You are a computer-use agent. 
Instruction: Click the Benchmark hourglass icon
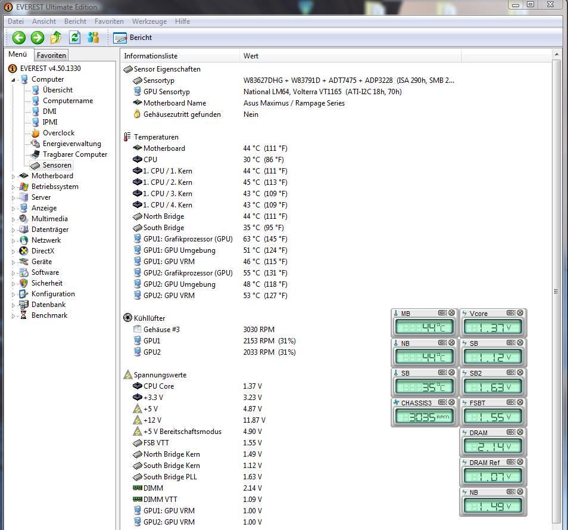(24, 315)
